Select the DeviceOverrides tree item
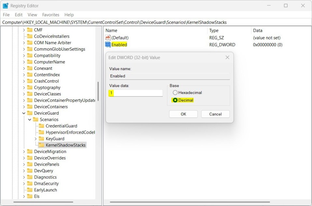Viewport: 312px width, 206px height. tap(50, 158)
